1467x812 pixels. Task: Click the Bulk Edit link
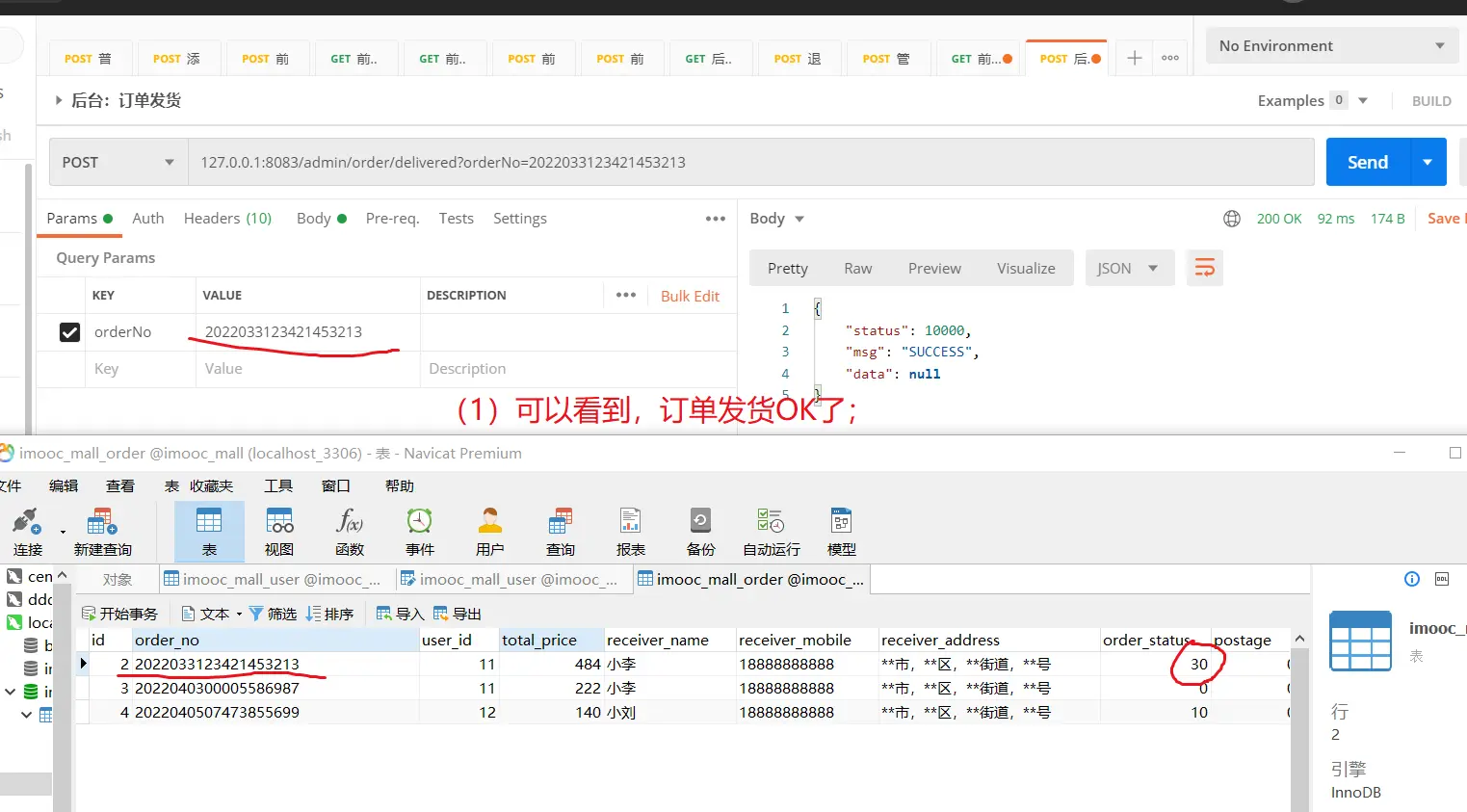click(690, 296)
